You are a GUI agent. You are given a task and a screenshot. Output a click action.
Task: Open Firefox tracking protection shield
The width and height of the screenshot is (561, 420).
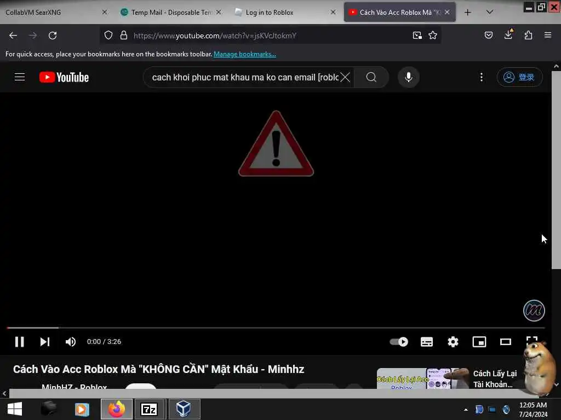click(108, 36)
